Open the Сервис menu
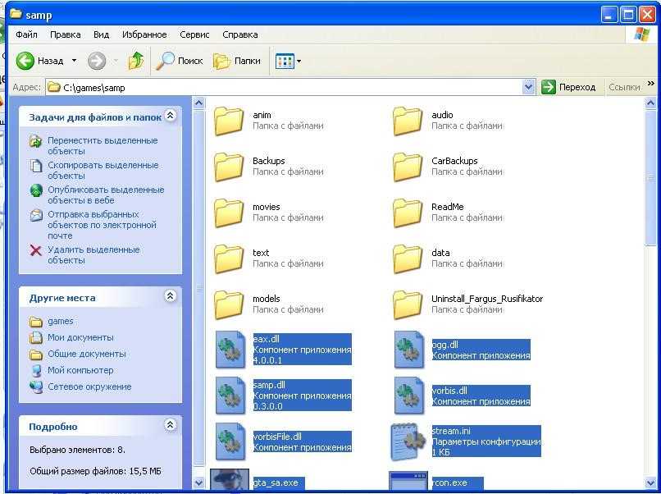The height and width of the screenshot is (494, 661). (194, 34)
